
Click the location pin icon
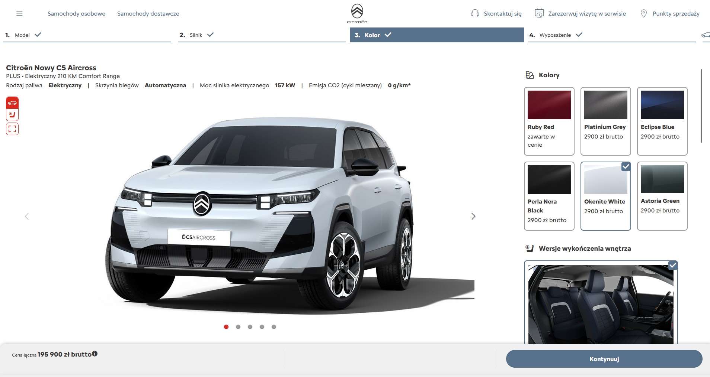[643, 13]
